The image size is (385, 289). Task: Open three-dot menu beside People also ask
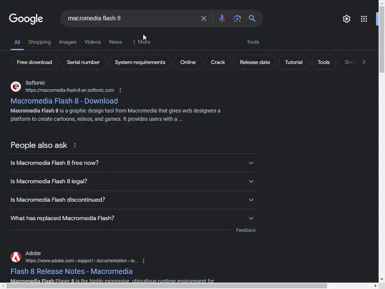coord(75,145)
